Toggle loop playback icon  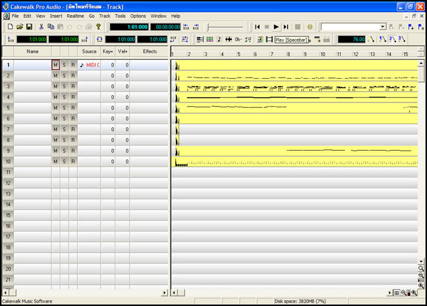[x=100, y=39]
